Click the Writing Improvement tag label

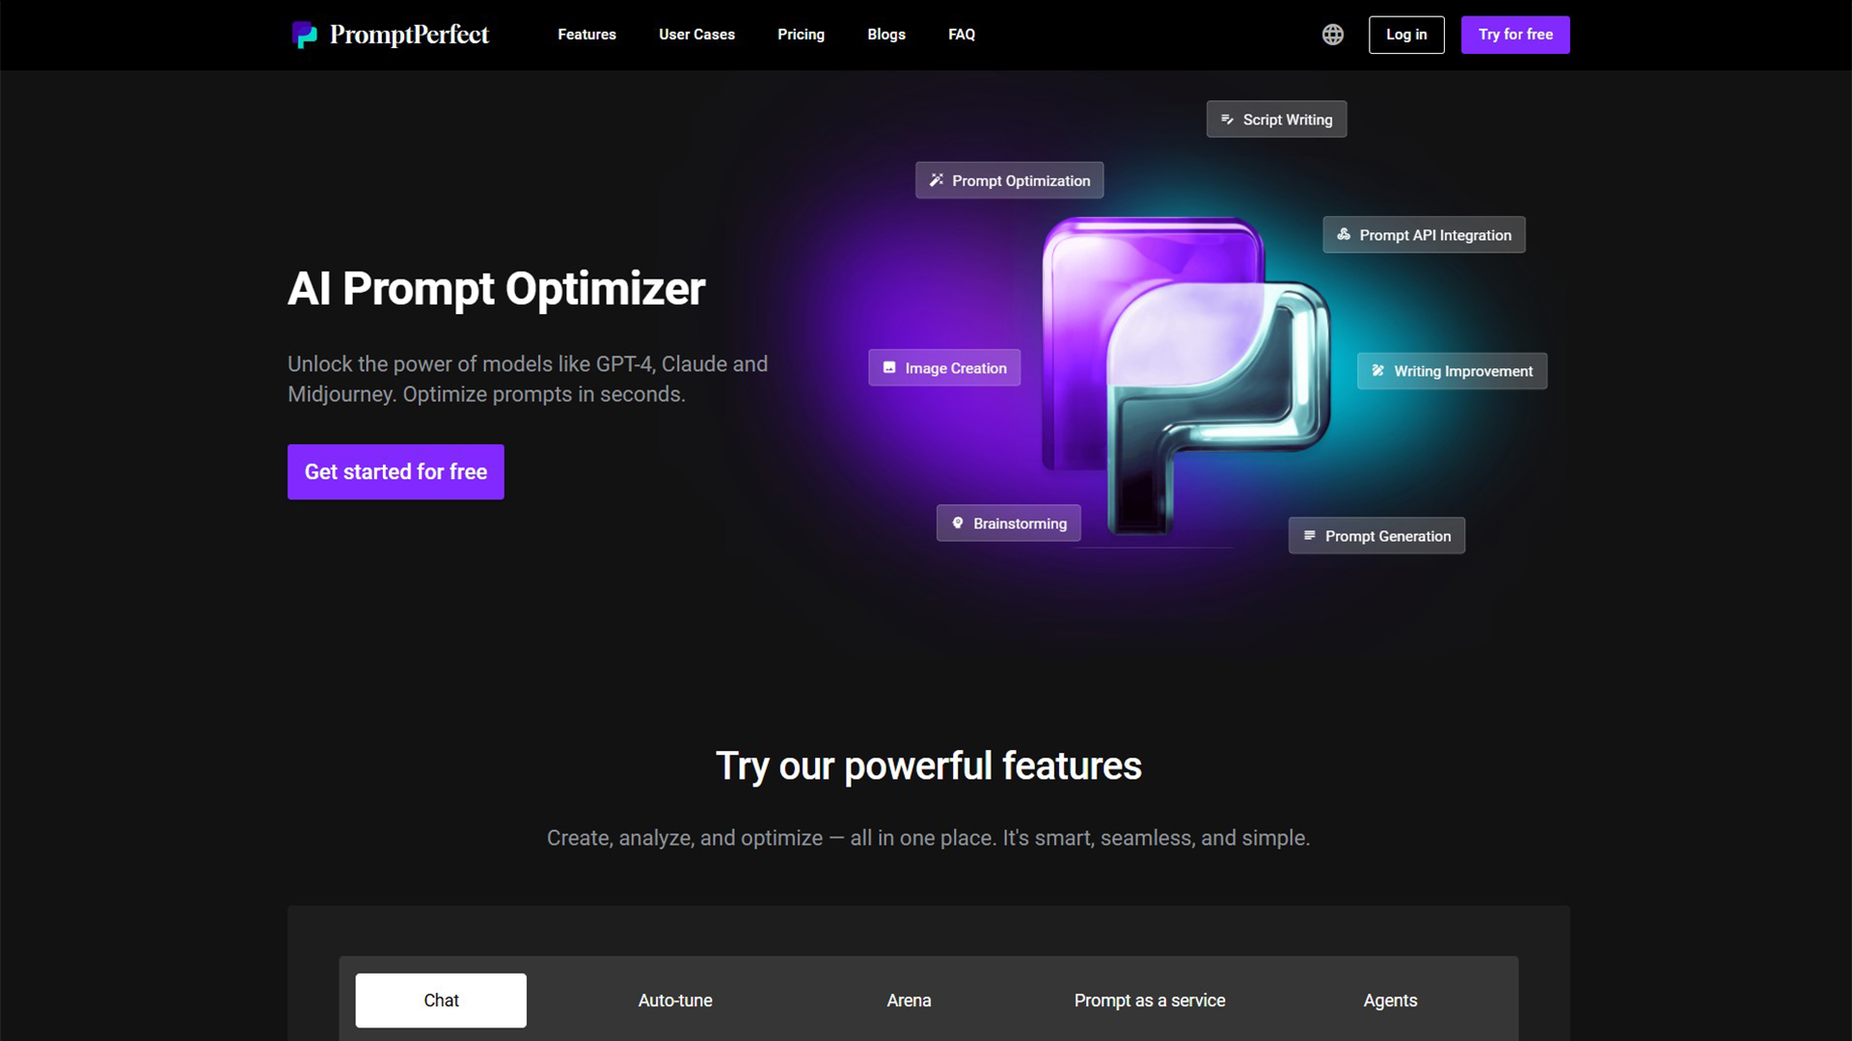coord(1462,371)
